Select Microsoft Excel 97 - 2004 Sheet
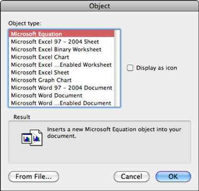Screen dimensions: 199x191 click(x=62, y=42)
